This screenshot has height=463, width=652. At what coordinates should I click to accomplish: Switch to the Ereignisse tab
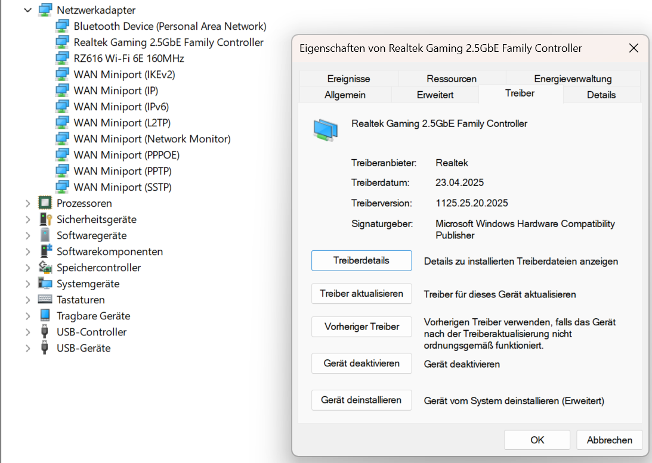pos(348,79)
